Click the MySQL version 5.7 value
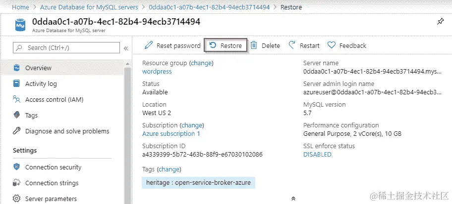 click(307, 113)
